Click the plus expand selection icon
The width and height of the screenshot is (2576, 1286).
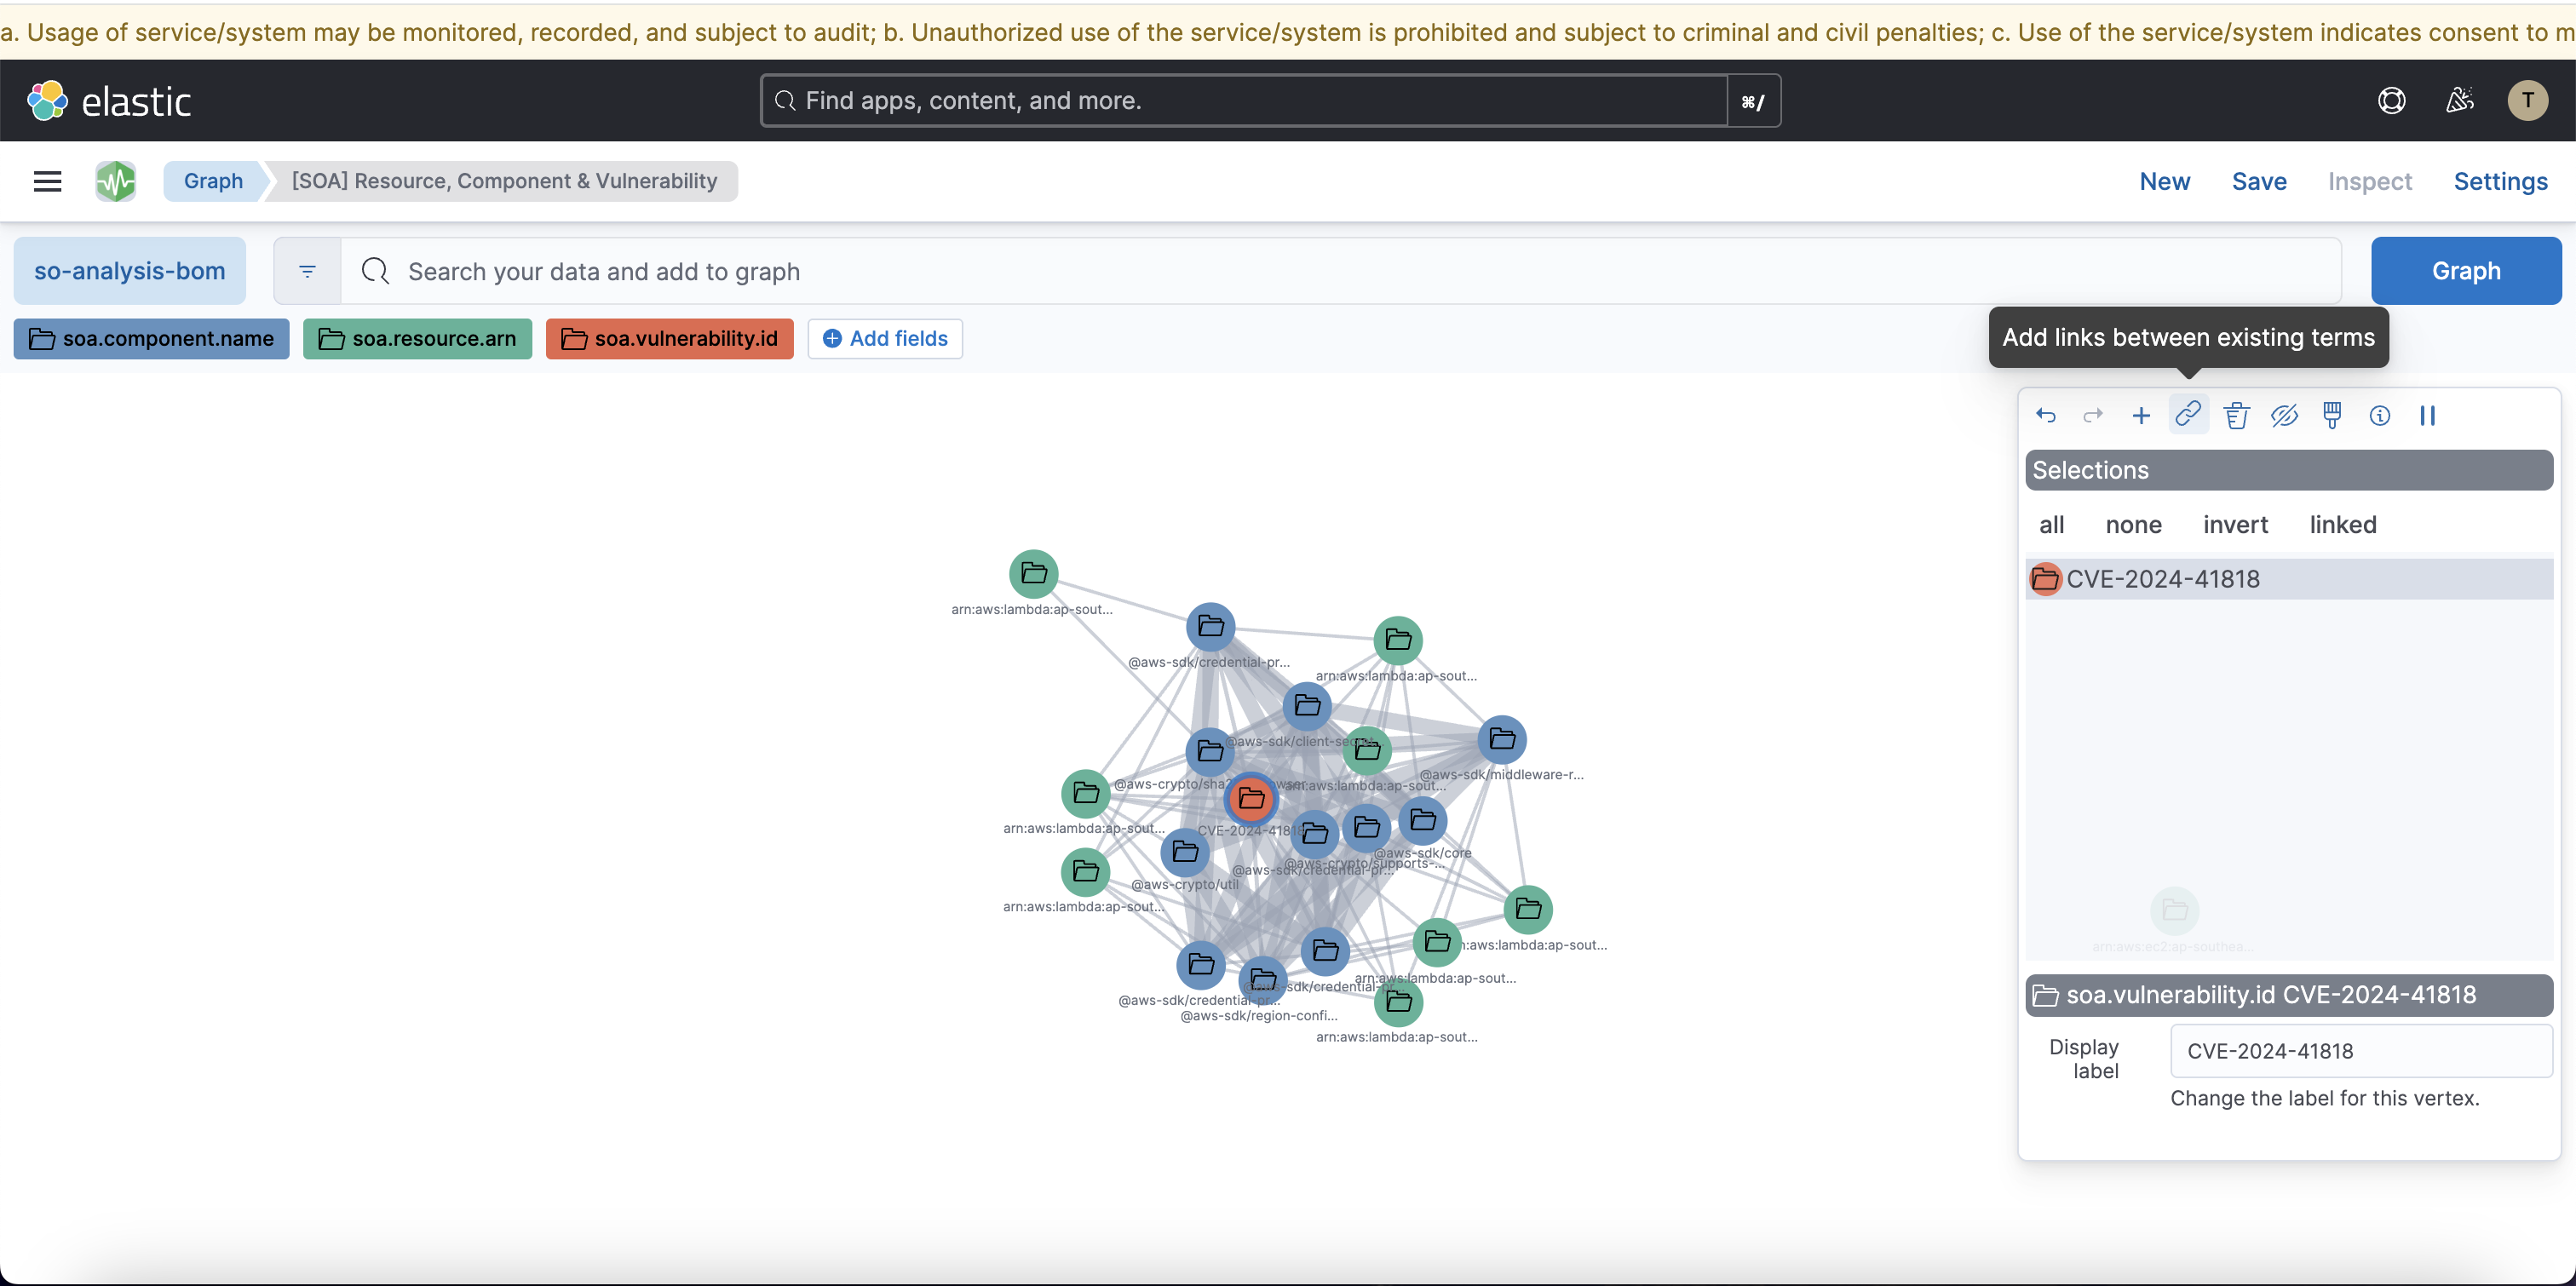pyautogui.click(x=2140, y=415)
